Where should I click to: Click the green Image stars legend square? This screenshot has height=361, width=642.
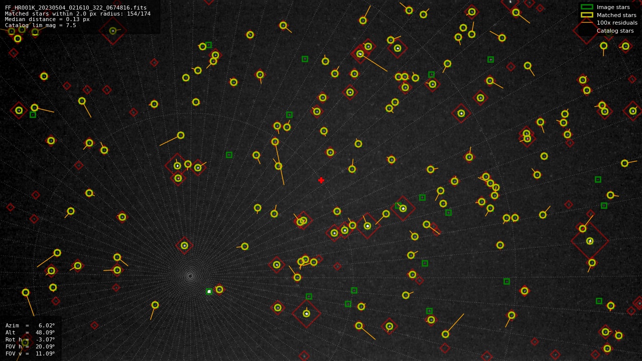coord(587,7)
